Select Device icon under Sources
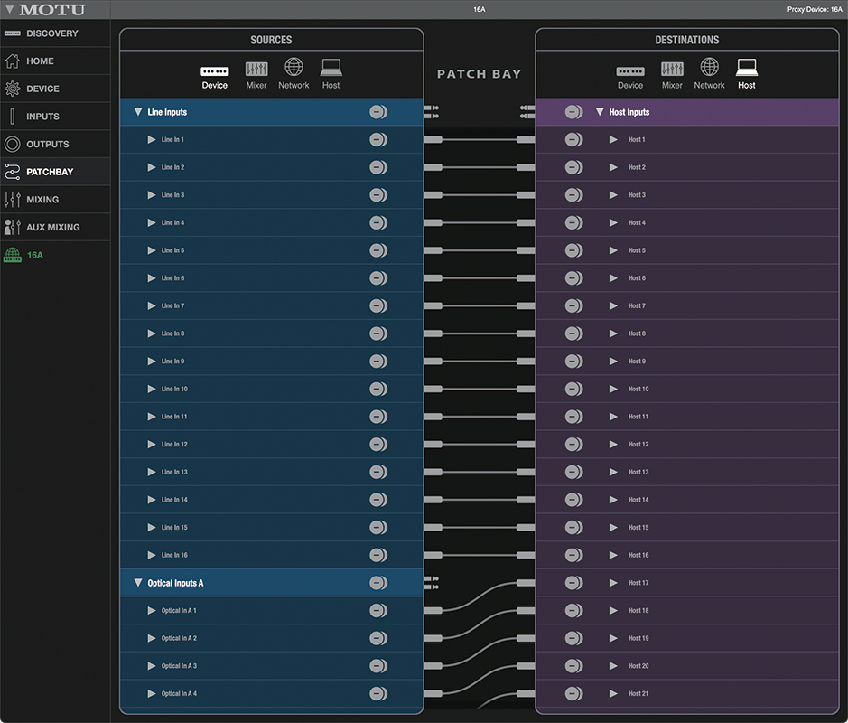Image resolution: width=848 pixels, height=723 pixels. pos(215,71)
